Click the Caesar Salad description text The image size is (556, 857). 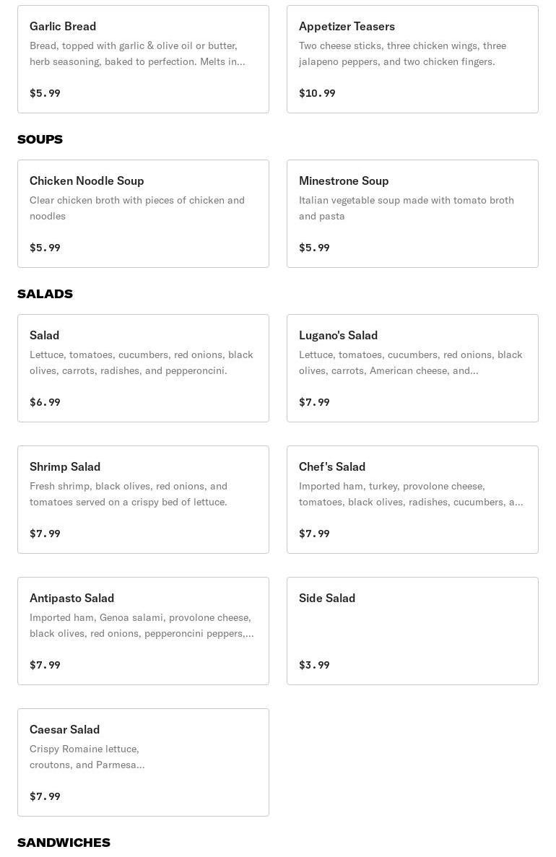[87, 757]
